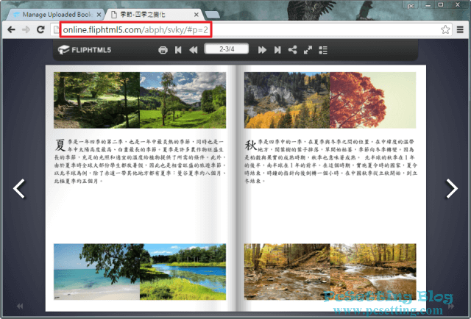Bookmark this page with the star icon
471x319 pixels.
[445, 29]
